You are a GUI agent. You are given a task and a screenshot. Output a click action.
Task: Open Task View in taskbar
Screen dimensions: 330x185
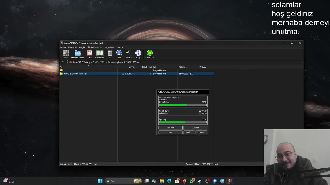point(147,181)
